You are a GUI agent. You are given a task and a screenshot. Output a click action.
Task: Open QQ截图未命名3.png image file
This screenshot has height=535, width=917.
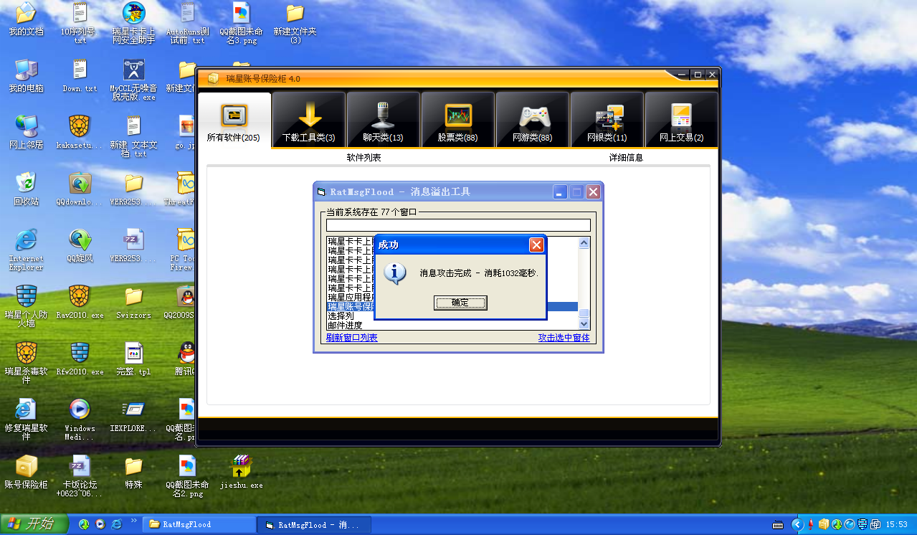241,23
